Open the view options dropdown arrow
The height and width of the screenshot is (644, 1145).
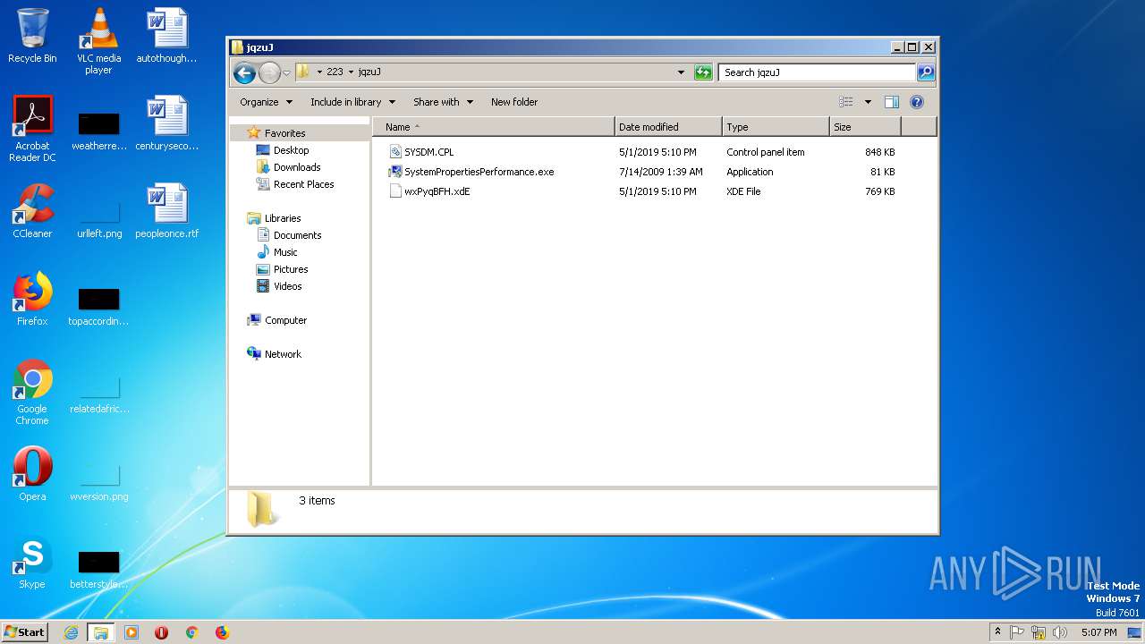point(868,102)
